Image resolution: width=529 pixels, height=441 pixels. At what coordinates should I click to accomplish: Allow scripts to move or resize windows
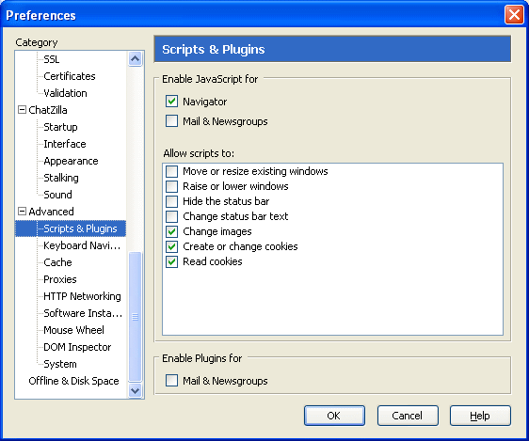click(171, 171)
